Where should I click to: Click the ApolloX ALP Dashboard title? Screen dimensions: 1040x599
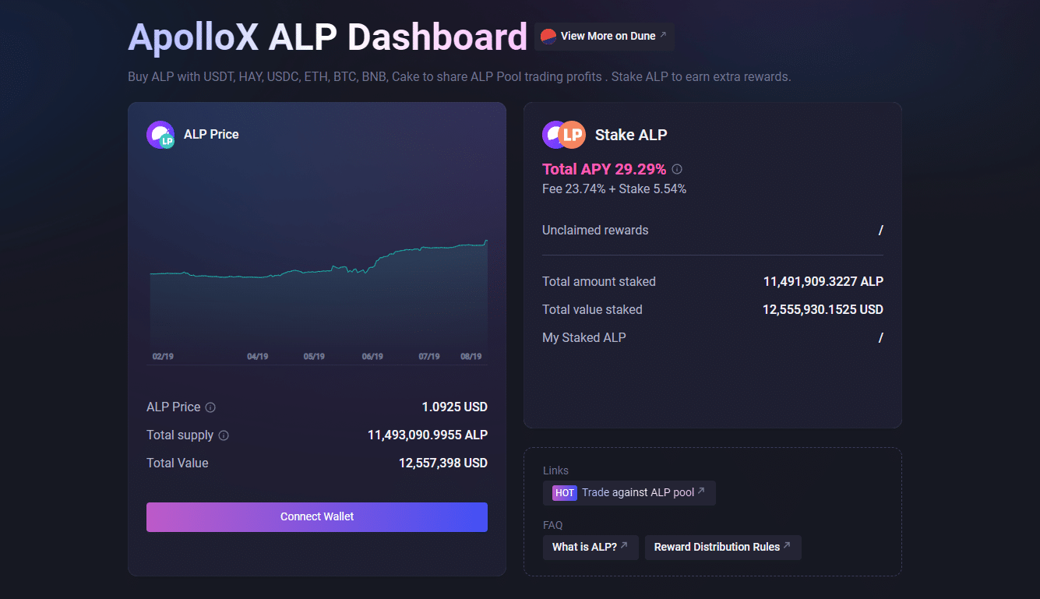click(x=327, y=36)
